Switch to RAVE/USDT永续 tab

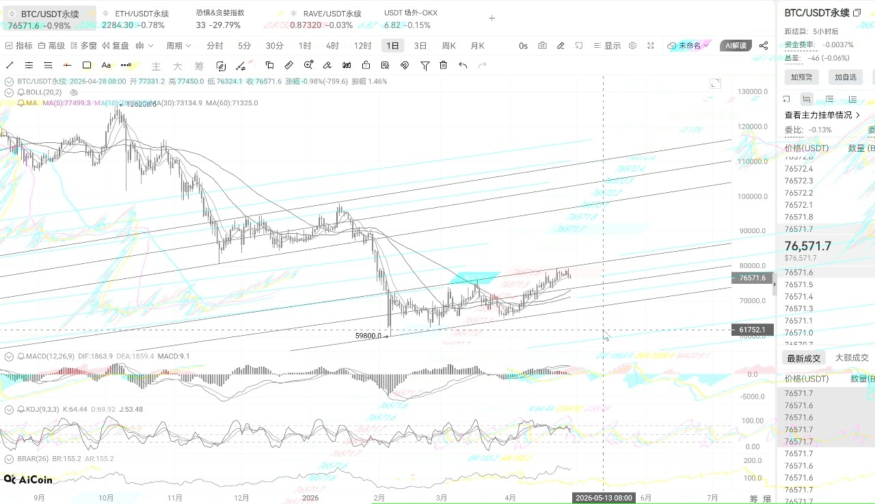point(325,19)
